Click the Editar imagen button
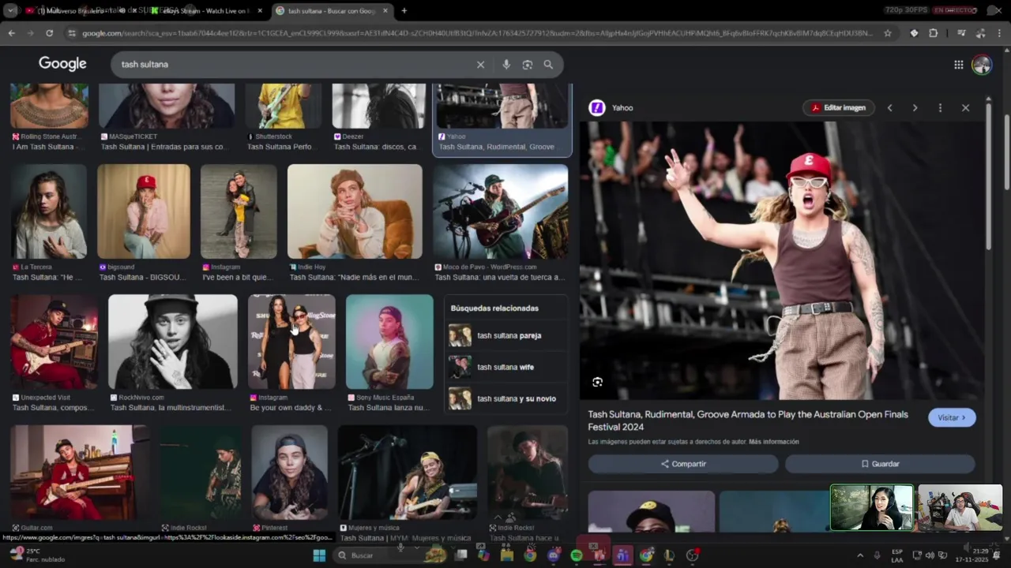Image resolution: width=1011 pixels, height=568 pixels. click(x=839, y=108)
